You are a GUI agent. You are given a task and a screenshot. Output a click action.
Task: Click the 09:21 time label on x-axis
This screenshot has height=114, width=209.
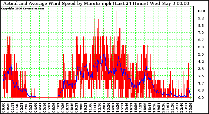[77, 108]
